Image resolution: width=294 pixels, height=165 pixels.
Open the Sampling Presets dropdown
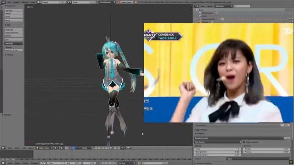(239, 138)
